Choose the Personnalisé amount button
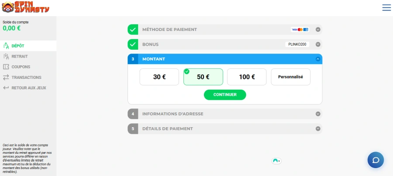 pos(290,77)
